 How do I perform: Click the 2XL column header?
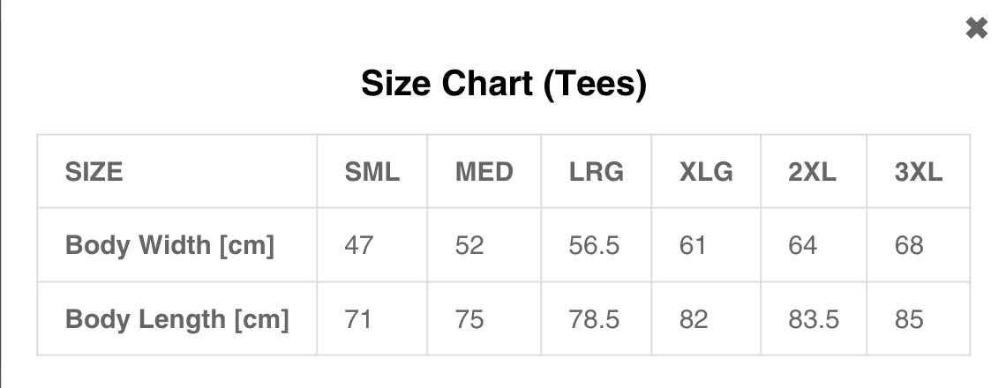812,172
